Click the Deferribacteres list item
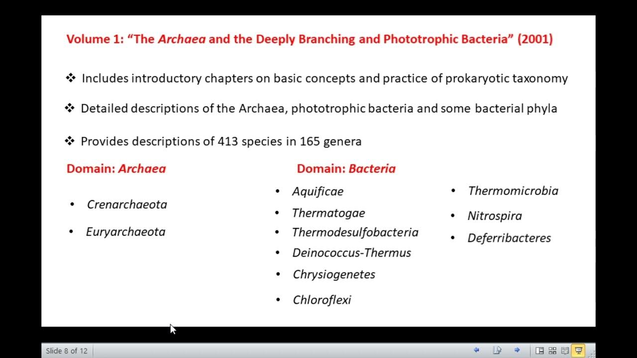This screenshot has height=358, width=637. [x=509, y=238]
